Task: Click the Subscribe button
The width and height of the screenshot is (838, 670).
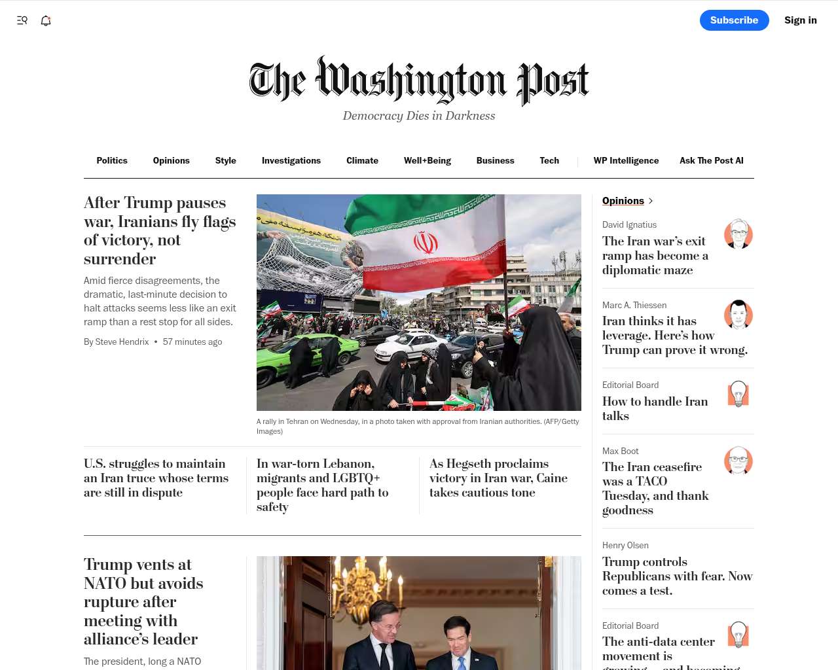Action: (x=735, y=20)
